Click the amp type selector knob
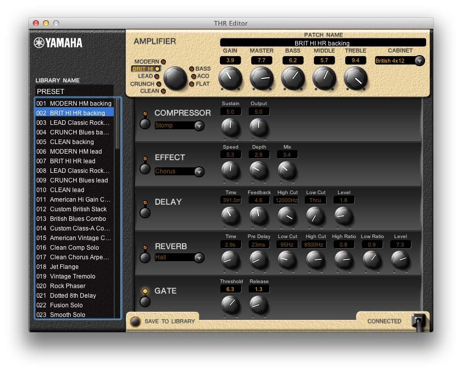The width and height of the screenshot is (462, 372). coord(175,78)
